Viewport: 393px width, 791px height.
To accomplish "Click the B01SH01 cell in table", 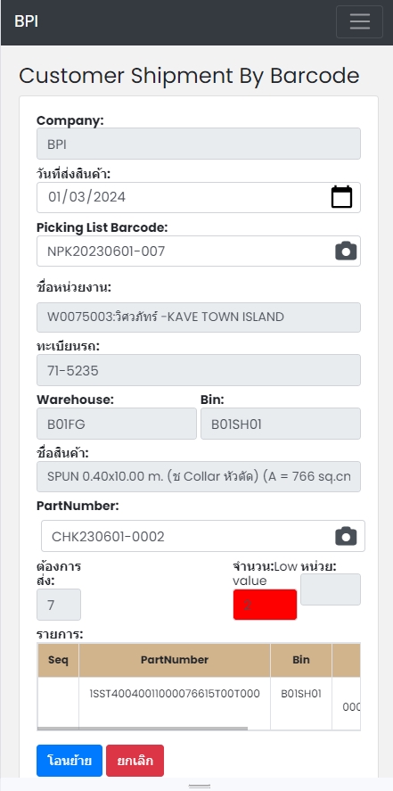I will [x=301, y=694].
